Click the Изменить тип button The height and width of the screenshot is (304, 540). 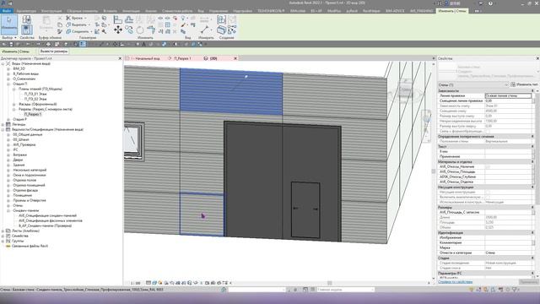[x=525, y=84]
